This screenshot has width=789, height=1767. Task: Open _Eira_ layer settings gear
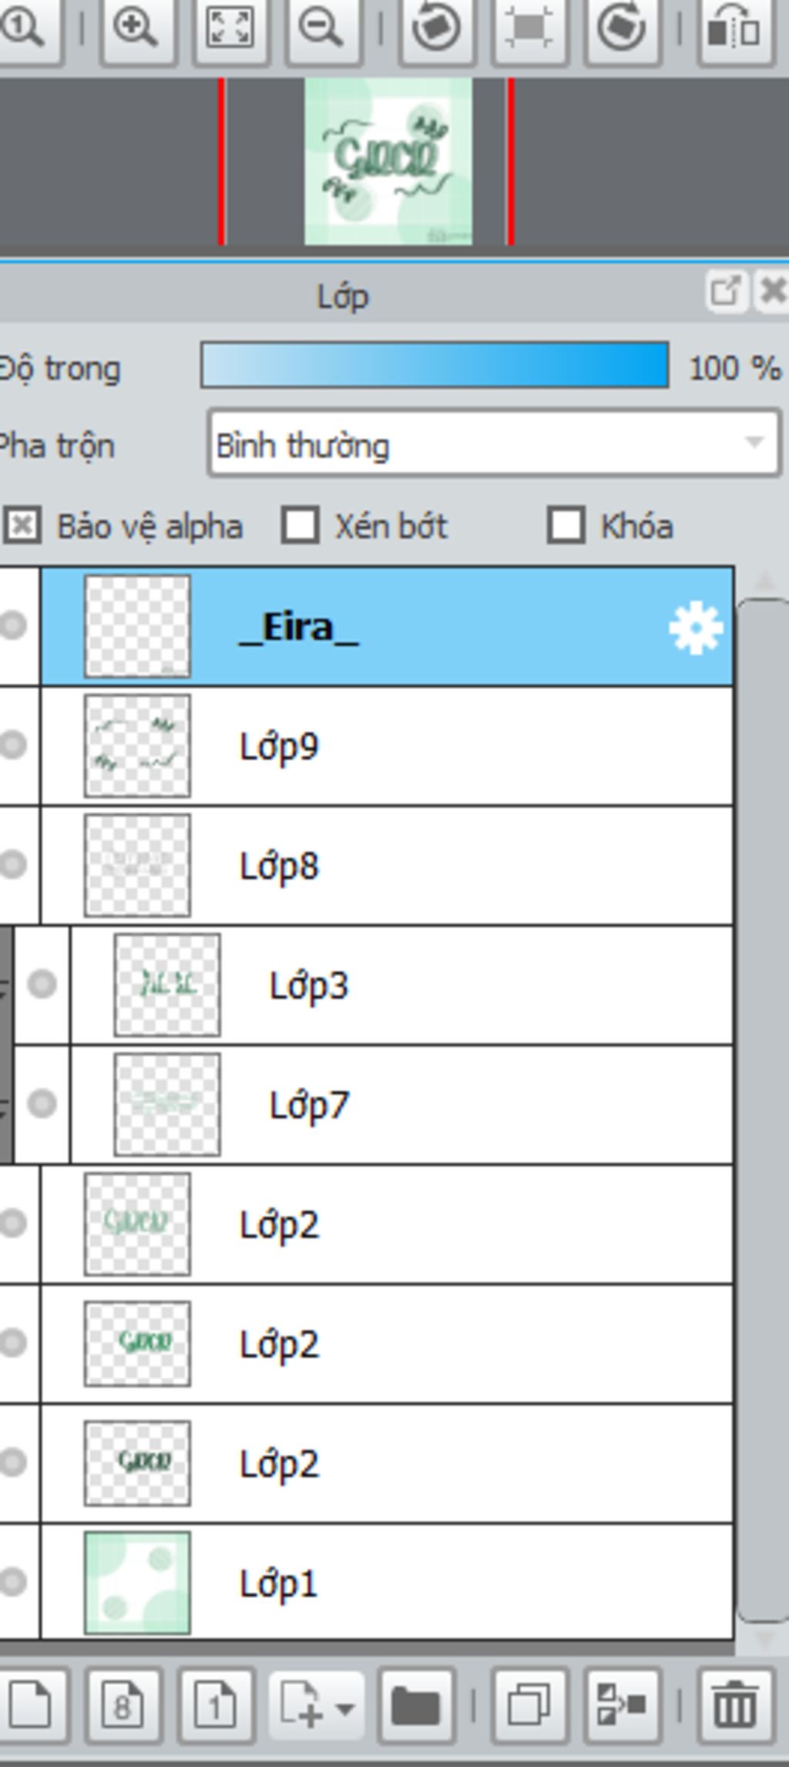click(x=695, y=629)
